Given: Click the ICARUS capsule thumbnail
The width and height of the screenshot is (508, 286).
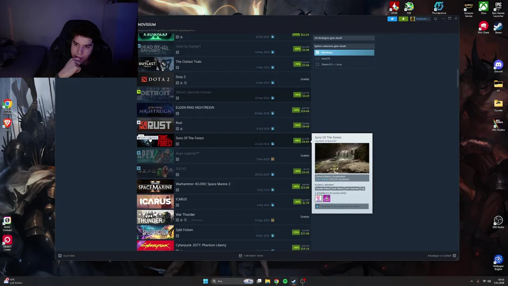Looking at the screenshot, I should click(155, 202).
